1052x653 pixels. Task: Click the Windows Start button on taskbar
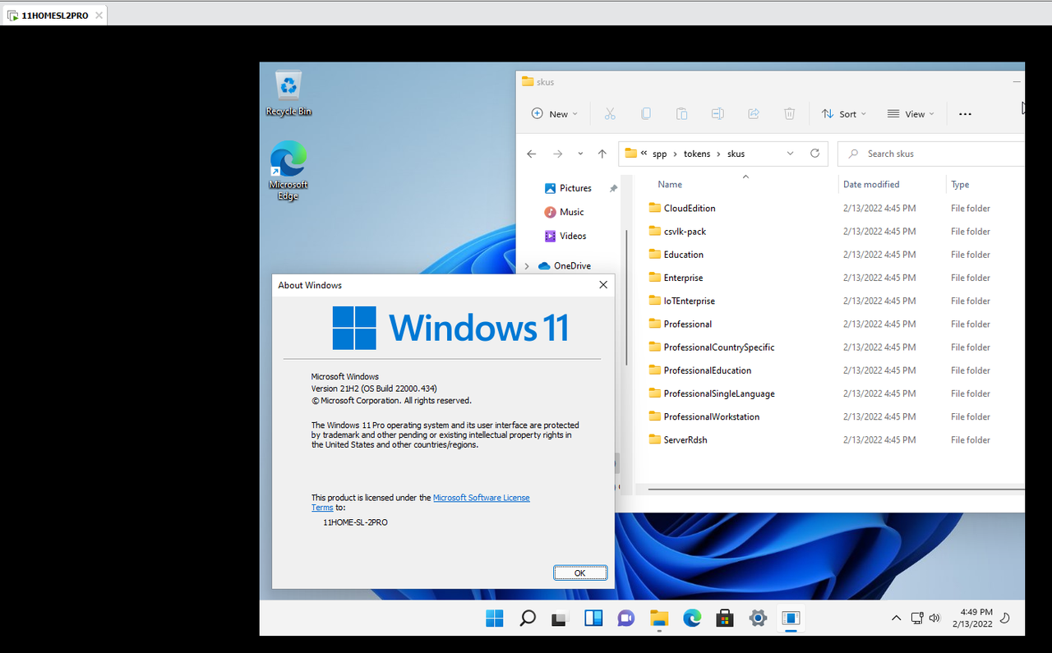point(495,619)
